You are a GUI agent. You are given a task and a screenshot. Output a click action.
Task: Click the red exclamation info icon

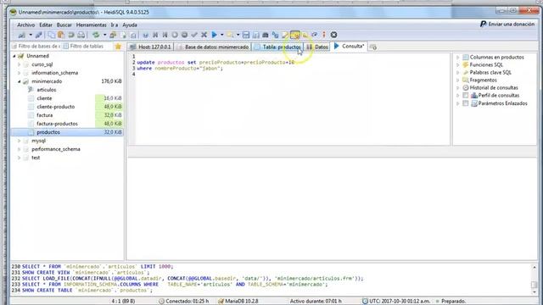point(324,35)
